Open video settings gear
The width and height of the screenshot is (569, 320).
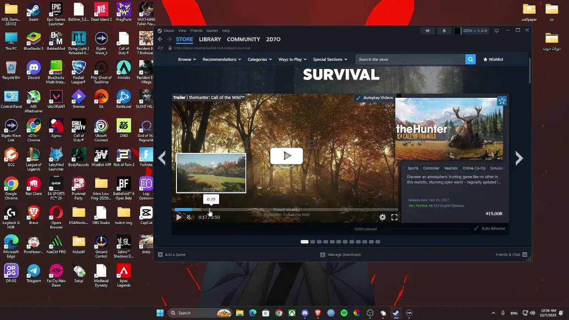click(382, 217)
